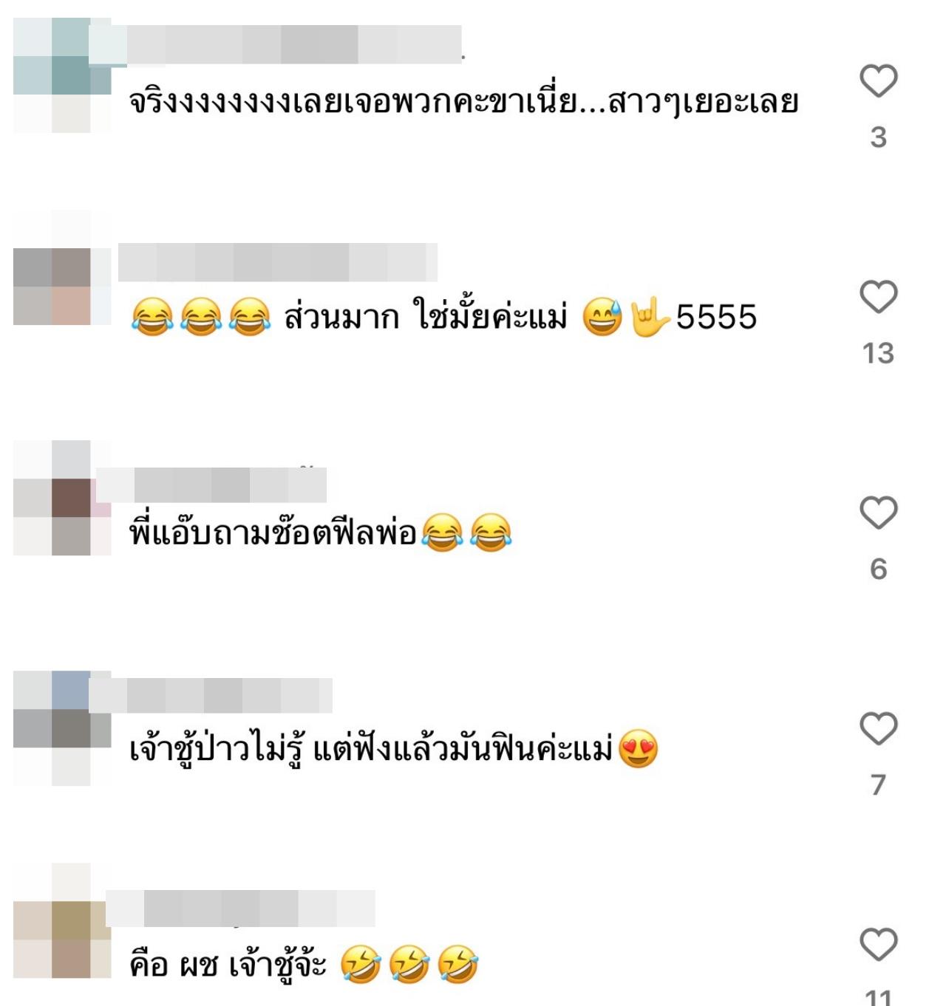
Task: Like the comment with 3 likes
Action: 878,81
